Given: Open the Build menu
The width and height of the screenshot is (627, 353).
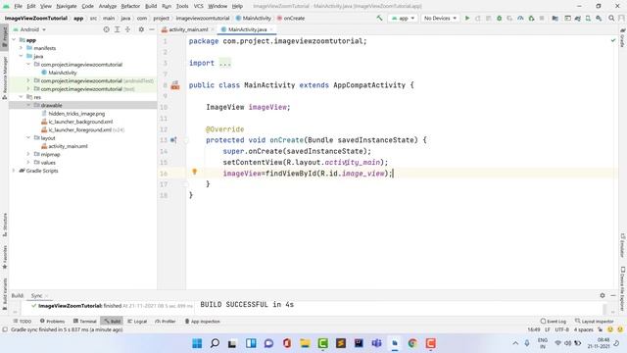Looking at the screenshot, I should 151,6.
